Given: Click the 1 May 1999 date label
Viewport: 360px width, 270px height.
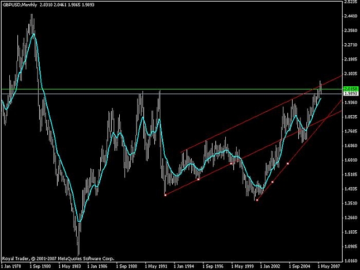Looking at the screenshot, I should click(242, 267).
